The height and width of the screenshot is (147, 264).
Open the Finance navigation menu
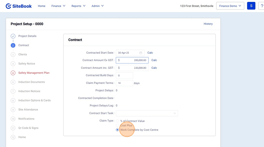point(58,6)
